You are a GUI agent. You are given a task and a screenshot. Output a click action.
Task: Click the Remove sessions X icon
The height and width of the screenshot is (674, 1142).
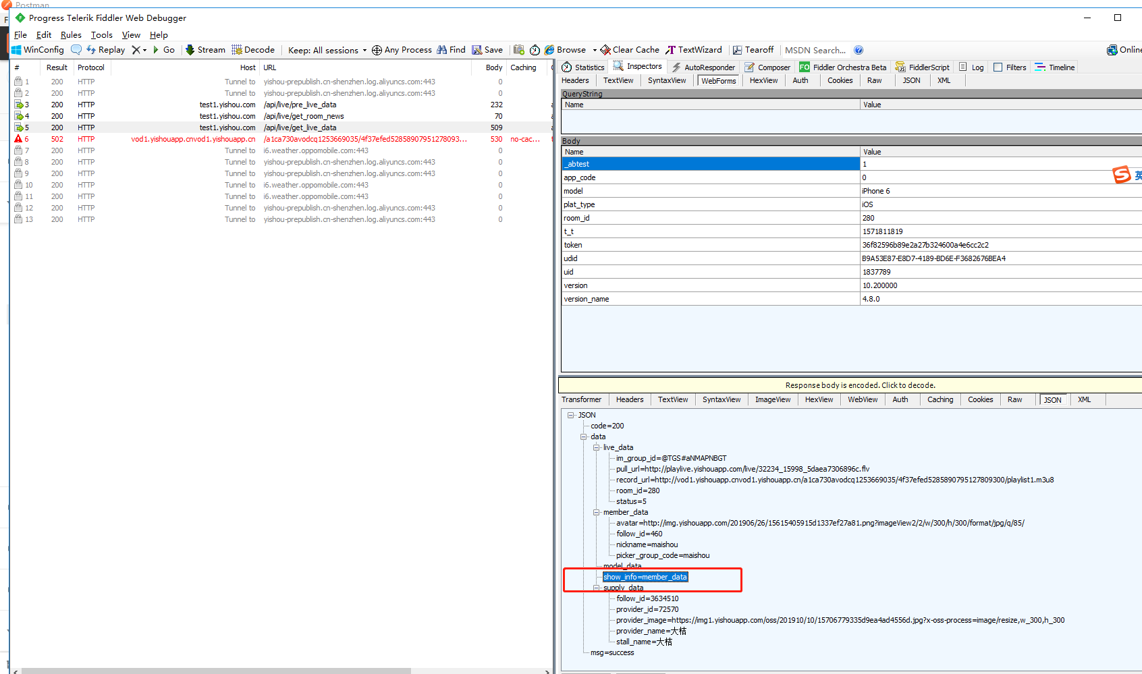(x=136, y=50)
